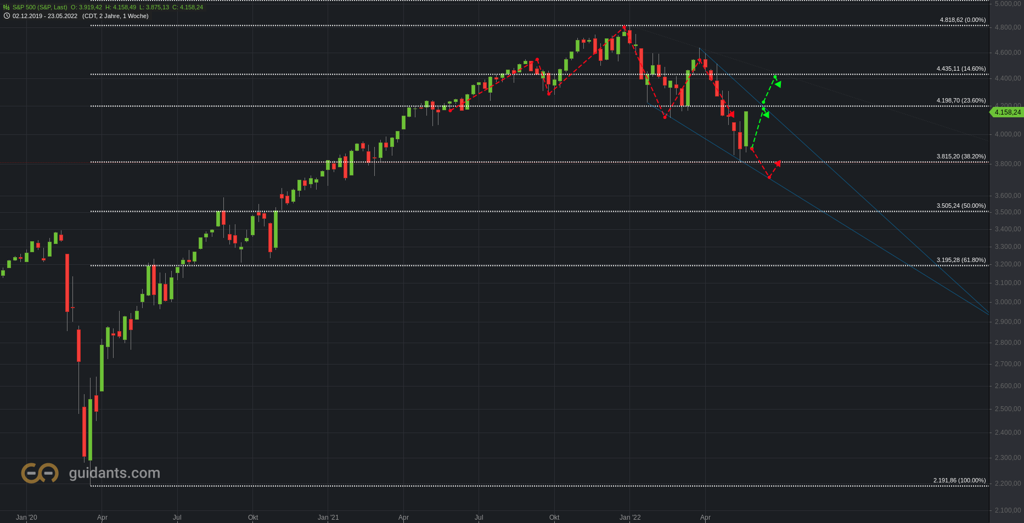This screenshot has width=1024, height=523.
Task: Click the 4.600,00 price axis label
Action: click(x=1008, y=53)
